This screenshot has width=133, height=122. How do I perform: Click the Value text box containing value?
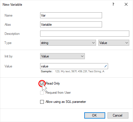pos(74,66)
